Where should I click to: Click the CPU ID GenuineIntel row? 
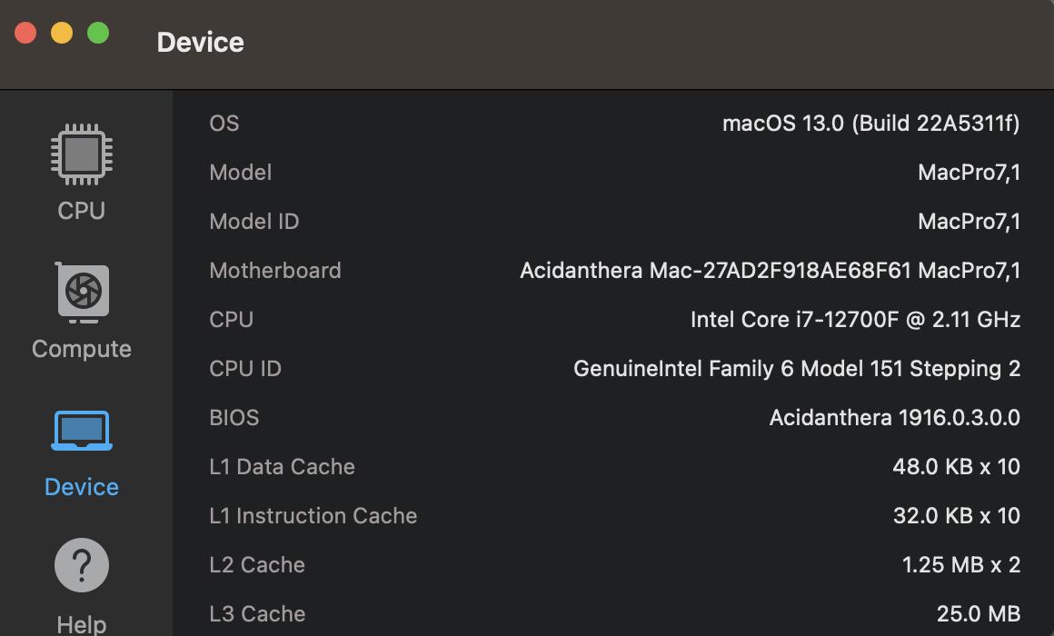click(798, 368)
